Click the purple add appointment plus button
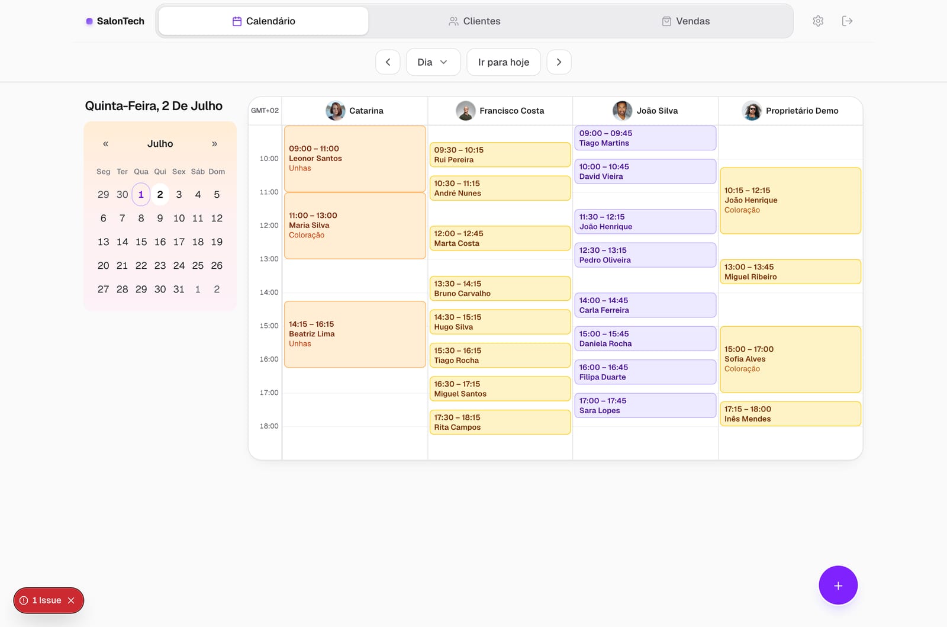 [838, 586]
